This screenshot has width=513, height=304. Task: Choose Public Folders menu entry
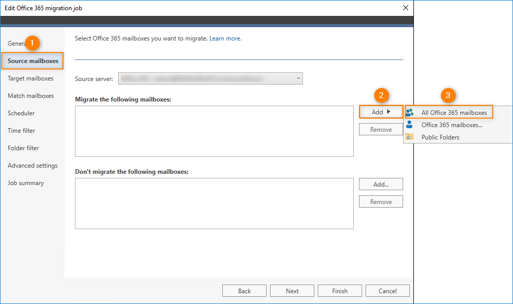441,137
